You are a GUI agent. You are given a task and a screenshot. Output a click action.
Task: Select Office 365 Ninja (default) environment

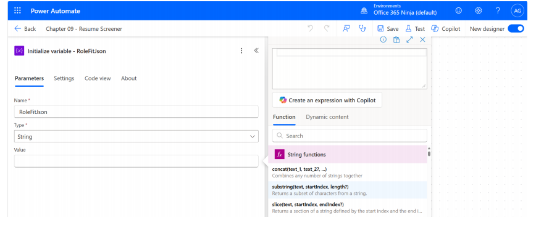click(x=405, y=12)
